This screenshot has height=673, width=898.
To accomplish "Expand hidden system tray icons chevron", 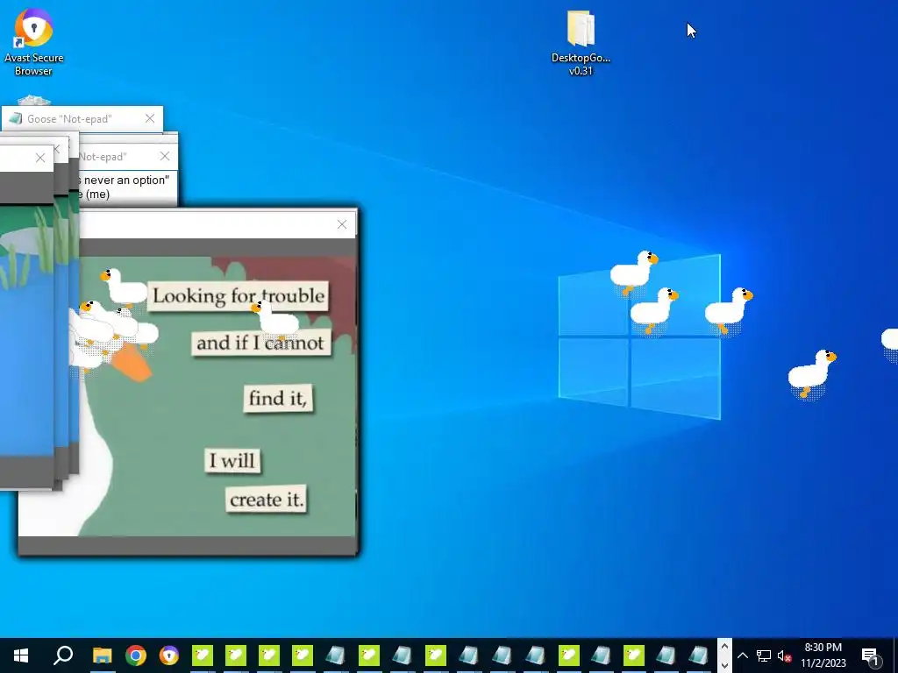I will [x=742, y=655].
